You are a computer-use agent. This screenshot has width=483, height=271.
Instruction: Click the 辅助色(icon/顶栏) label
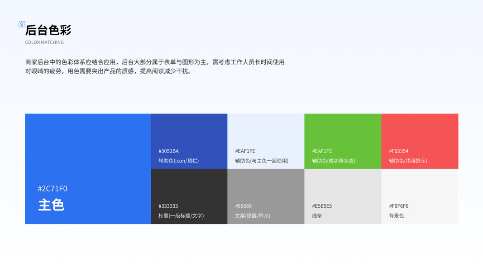coord(179,161)
